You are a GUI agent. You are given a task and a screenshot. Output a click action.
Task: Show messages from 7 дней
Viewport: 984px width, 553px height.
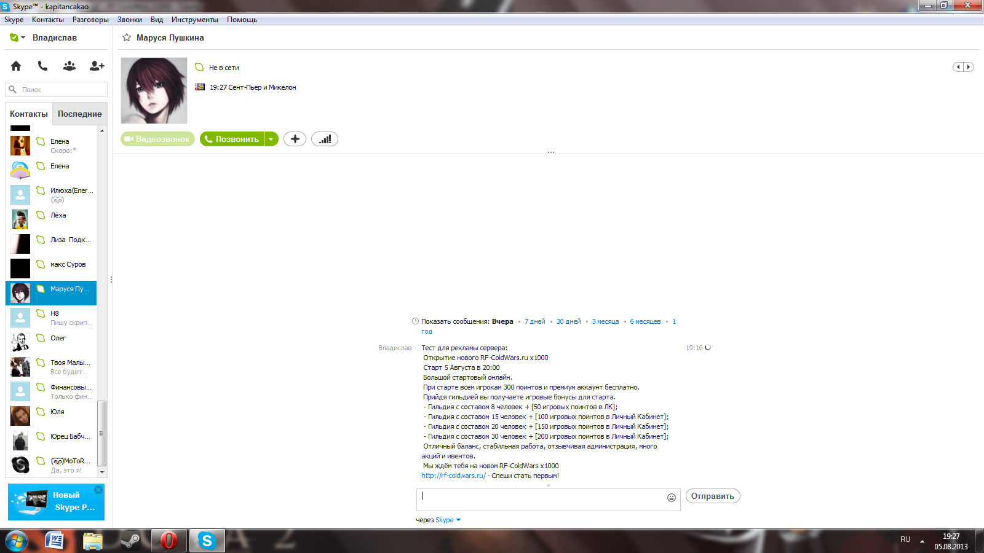(534, 321)
